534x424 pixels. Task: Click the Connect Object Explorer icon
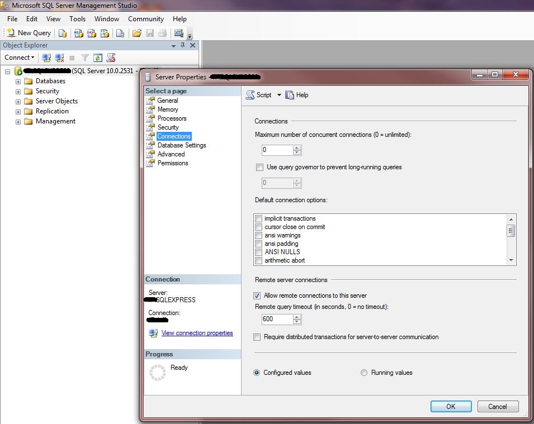pyautogui.click(x=46, y=58)
